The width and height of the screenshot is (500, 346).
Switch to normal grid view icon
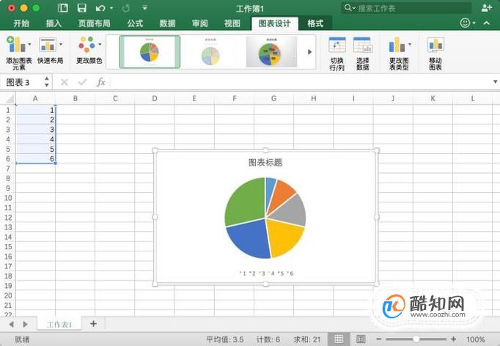[x=339, y=339]
